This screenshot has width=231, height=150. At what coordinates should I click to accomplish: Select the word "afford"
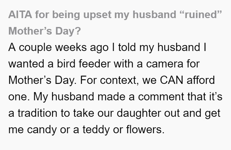[201, 80]
